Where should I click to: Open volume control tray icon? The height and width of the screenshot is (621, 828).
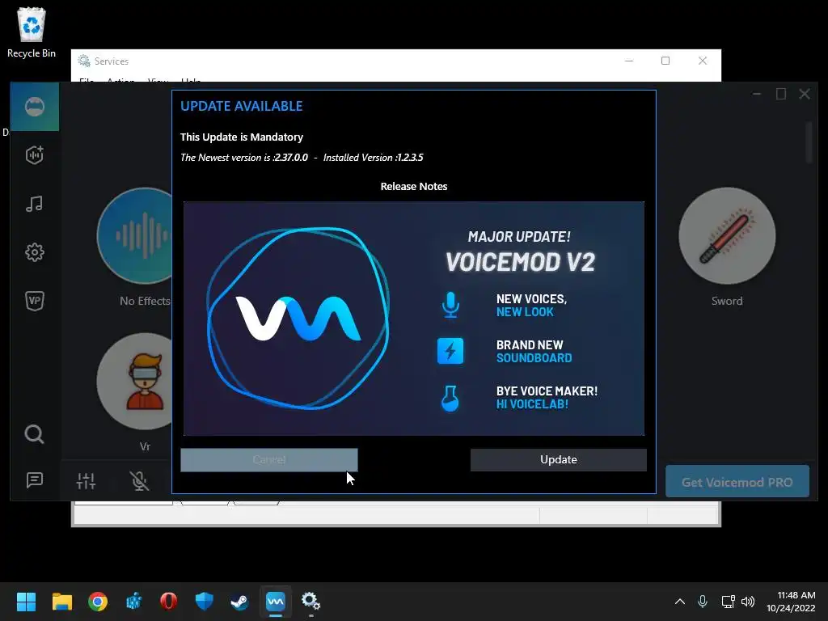pos(748,602)
